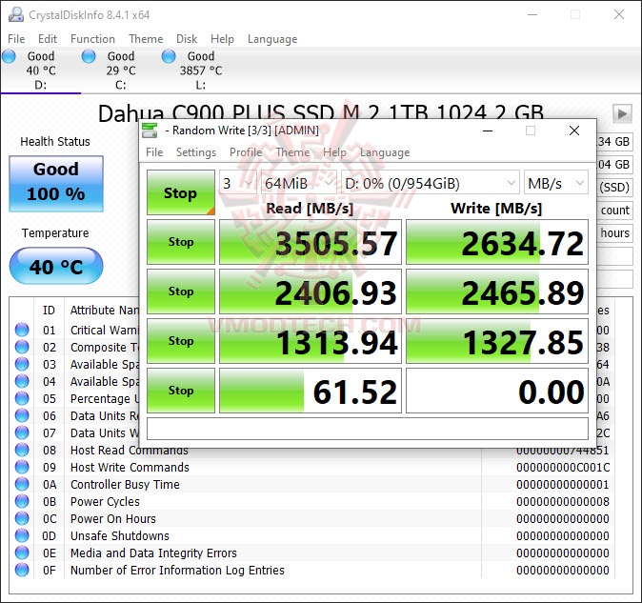642x603 pixels.
Task: Click Stop button in the 2406.93 row
Action: [x=181, y=291]
